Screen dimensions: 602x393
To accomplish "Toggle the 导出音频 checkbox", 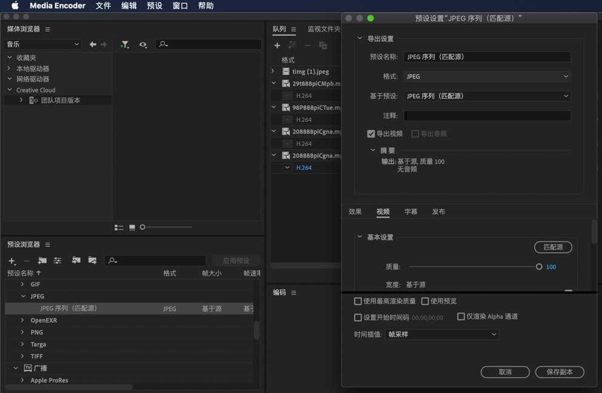I will click(415, 133).
